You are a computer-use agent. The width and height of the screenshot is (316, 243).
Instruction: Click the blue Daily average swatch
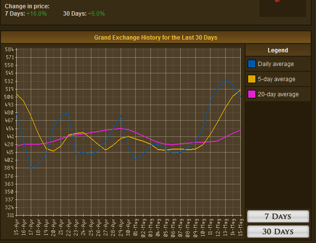(252, 64)
